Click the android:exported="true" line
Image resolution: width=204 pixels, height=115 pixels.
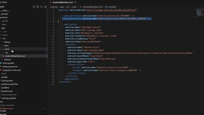[x=81, y=62]
